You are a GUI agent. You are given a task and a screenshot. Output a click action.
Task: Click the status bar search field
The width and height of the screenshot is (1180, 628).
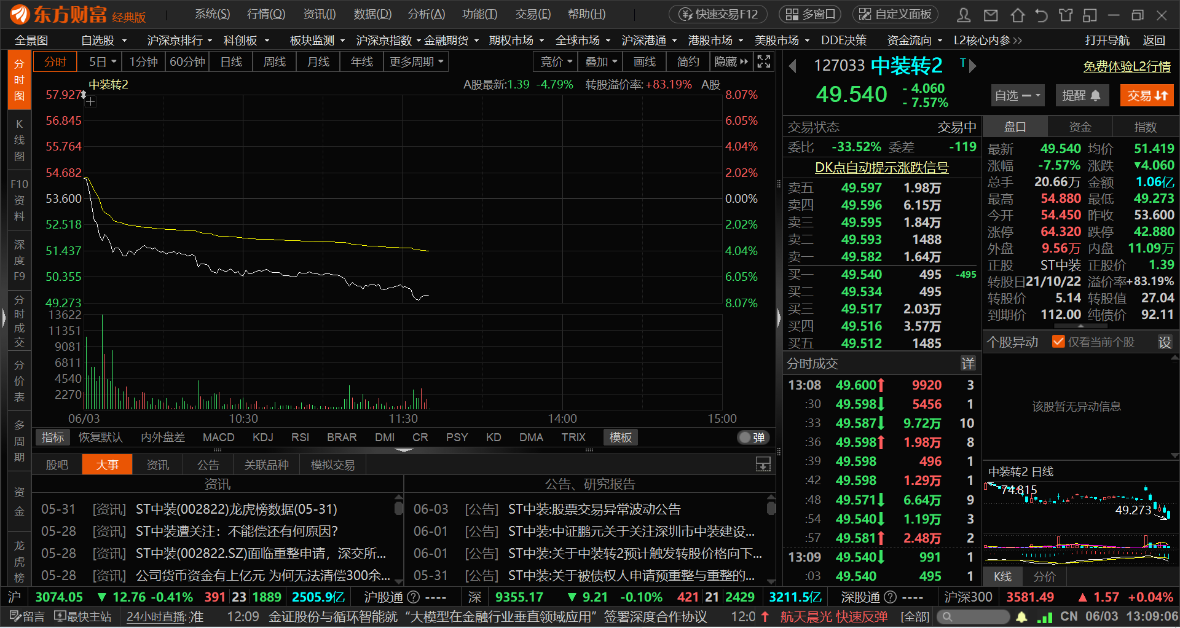(x=974, y=616)
